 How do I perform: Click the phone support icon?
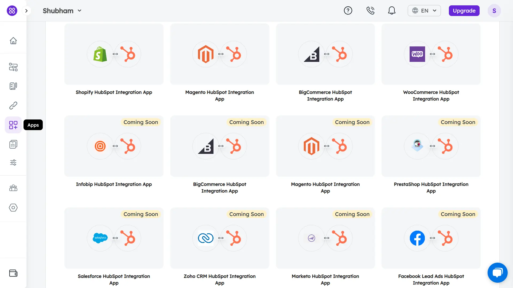pos(370,11)
